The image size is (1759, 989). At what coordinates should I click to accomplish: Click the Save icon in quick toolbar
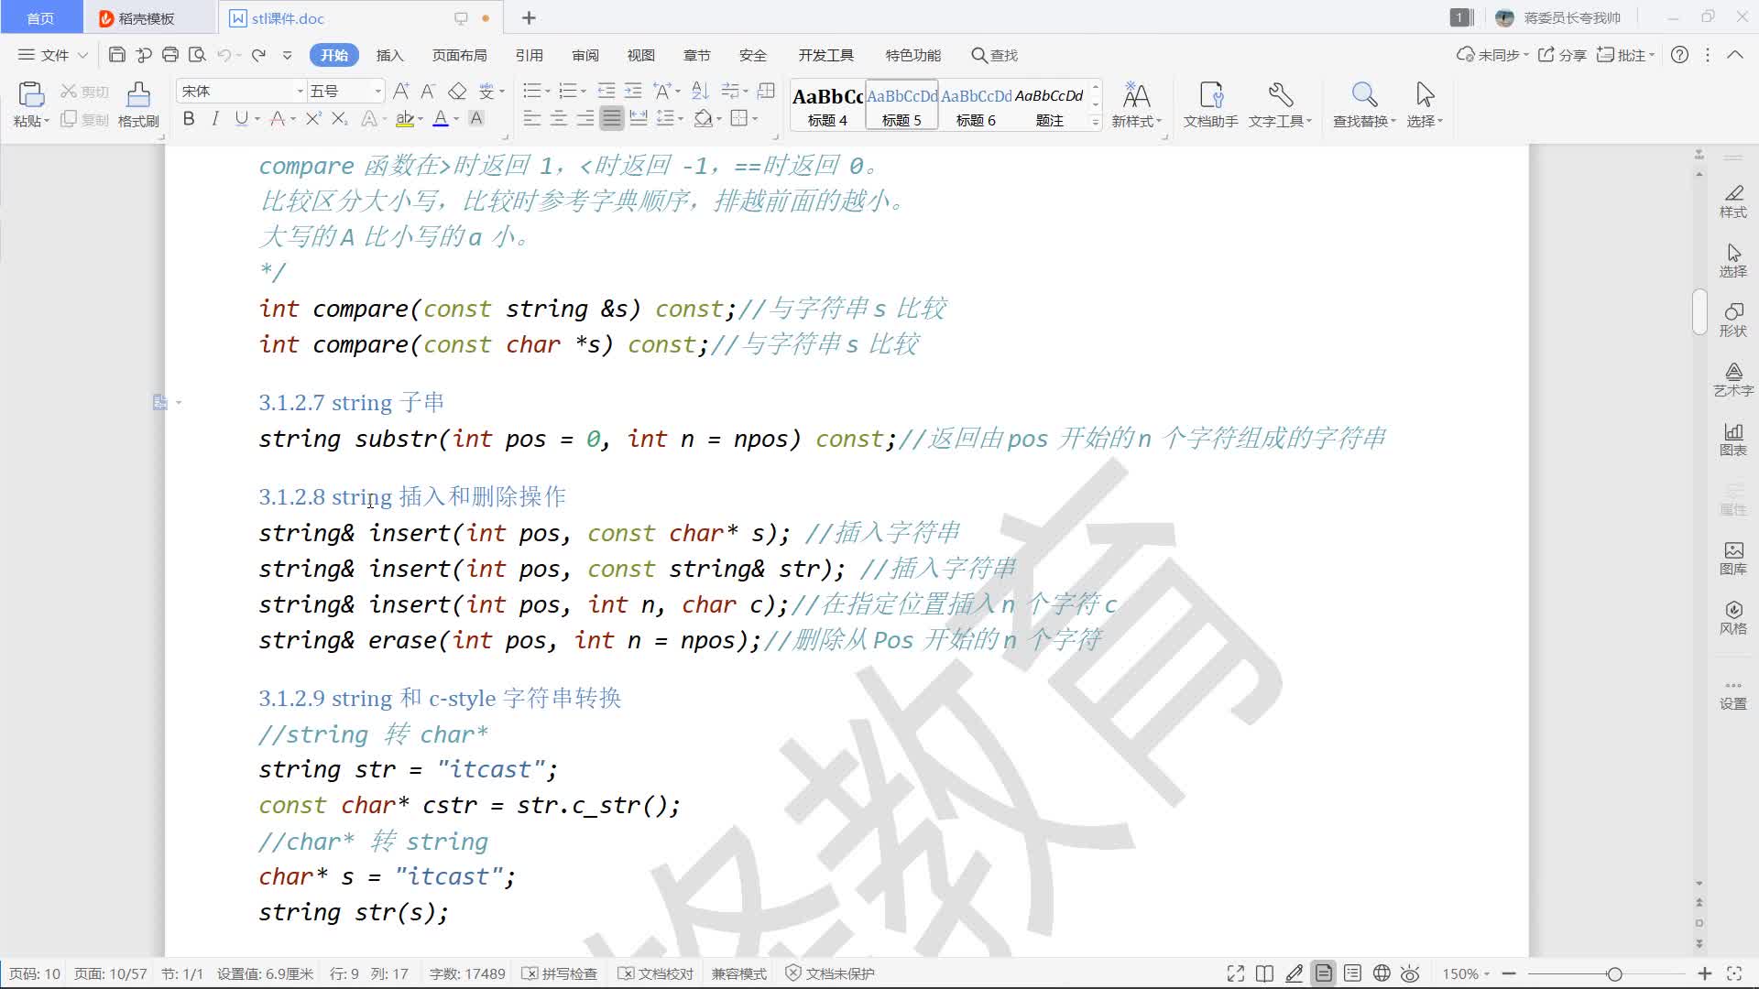coord(116,55)
